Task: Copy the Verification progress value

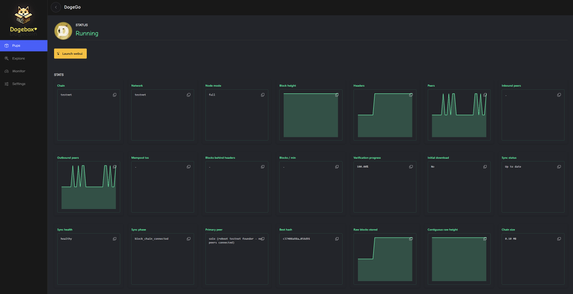Action: (x=411, y=167)
